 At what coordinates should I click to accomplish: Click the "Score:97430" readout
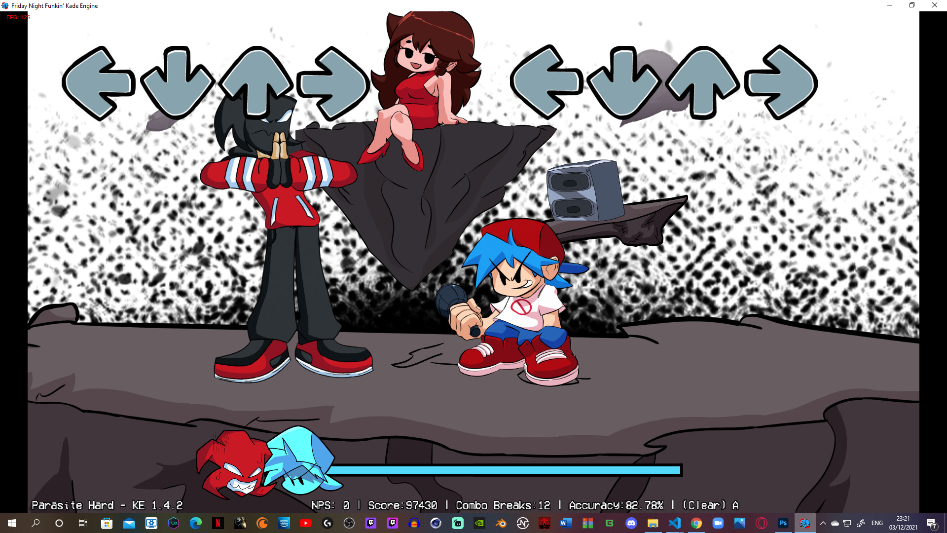click(x=402, y=505)
